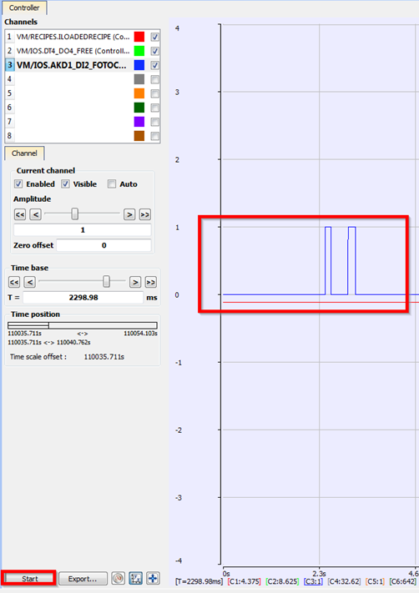Open the Export dialog

point(83,578)
